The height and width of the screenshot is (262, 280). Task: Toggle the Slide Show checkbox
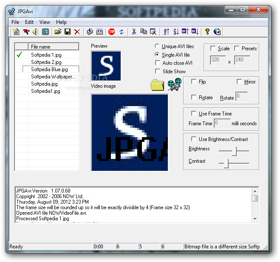(x=158, y=71)
